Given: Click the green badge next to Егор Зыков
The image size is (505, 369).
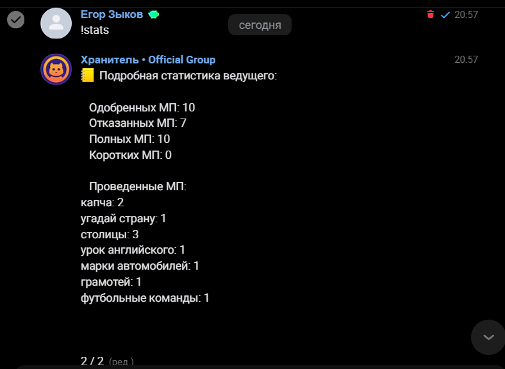Looking at the screenshot, I should point(153,14).
